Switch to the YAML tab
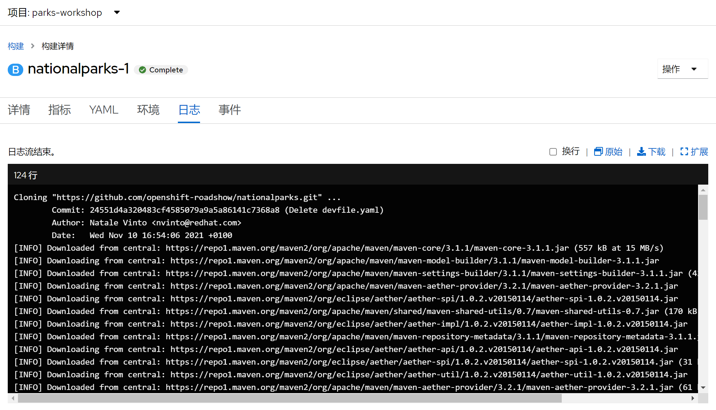This screenshot has height=410, width=716. coord(104,110)
